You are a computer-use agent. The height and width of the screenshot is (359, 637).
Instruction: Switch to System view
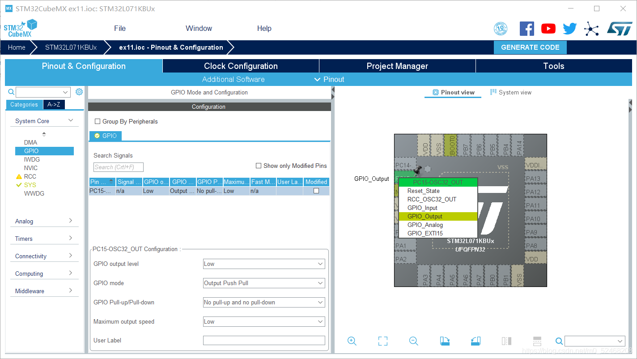click(511, 92)
